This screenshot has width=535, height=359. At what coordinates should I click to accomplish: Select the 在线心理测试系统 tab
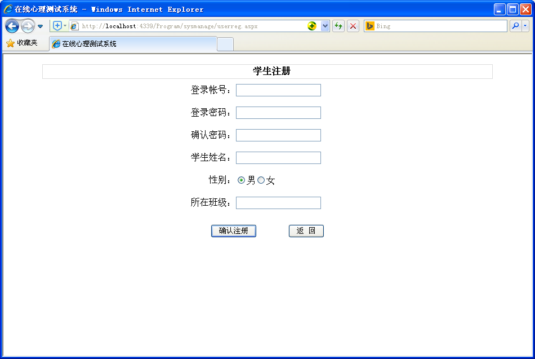133,44
